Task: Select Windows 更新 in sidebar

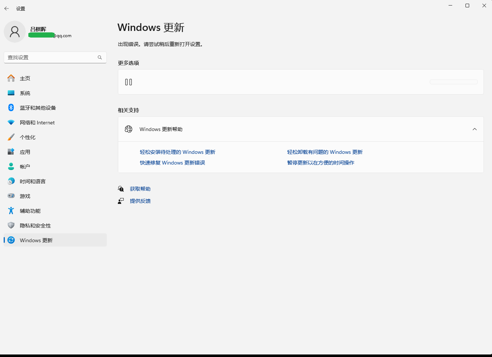Action: [55, 240]
